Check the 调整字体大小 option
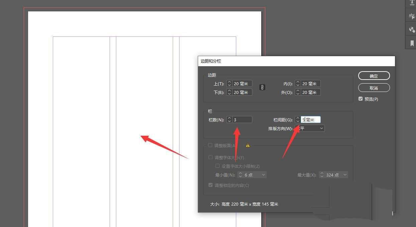The height and width of the screenshot is (227, 416). [211, 157]
